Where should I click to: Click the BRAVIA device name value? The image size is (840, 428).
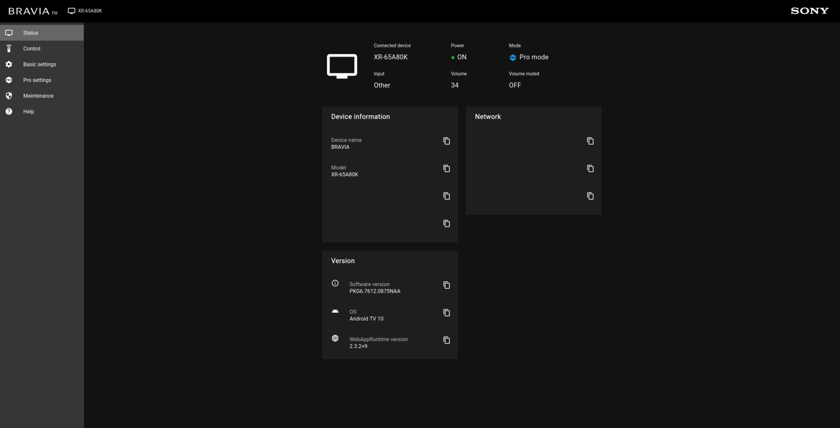[340, 147]
